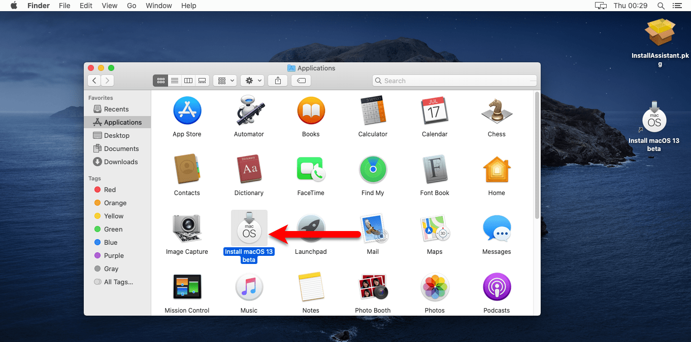Click the FaceTime app icon
Screen dimensions: 691x342
click(x=311, y=169)
